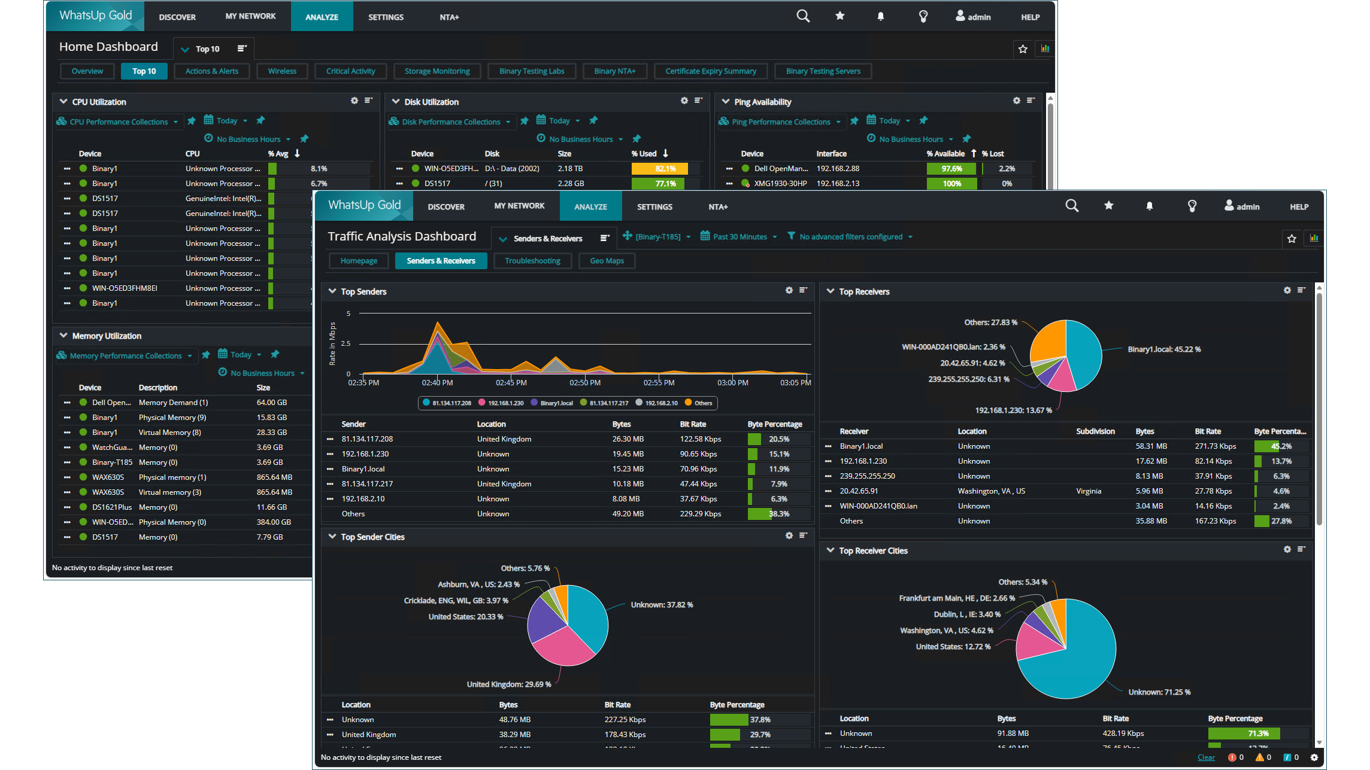Open the No advanced filters configured dropdown
The width and height of the screenshot is (1370, 770).
pyautogui.click(x=850, y=237)
